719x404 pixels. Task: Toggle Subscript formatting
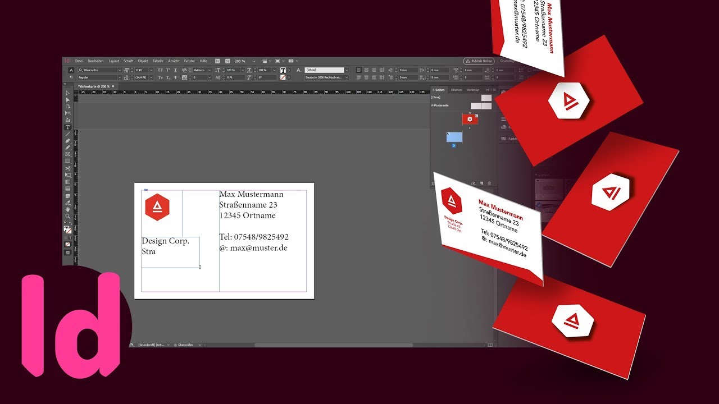(x=168, y=77)
